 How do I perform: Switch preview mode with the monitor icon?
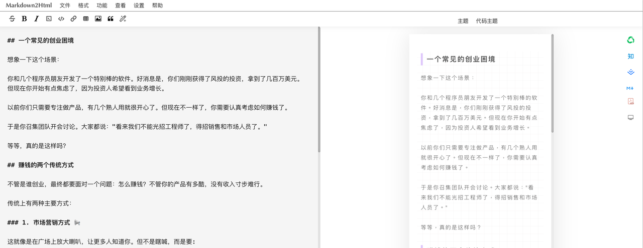tap(630, 117)
